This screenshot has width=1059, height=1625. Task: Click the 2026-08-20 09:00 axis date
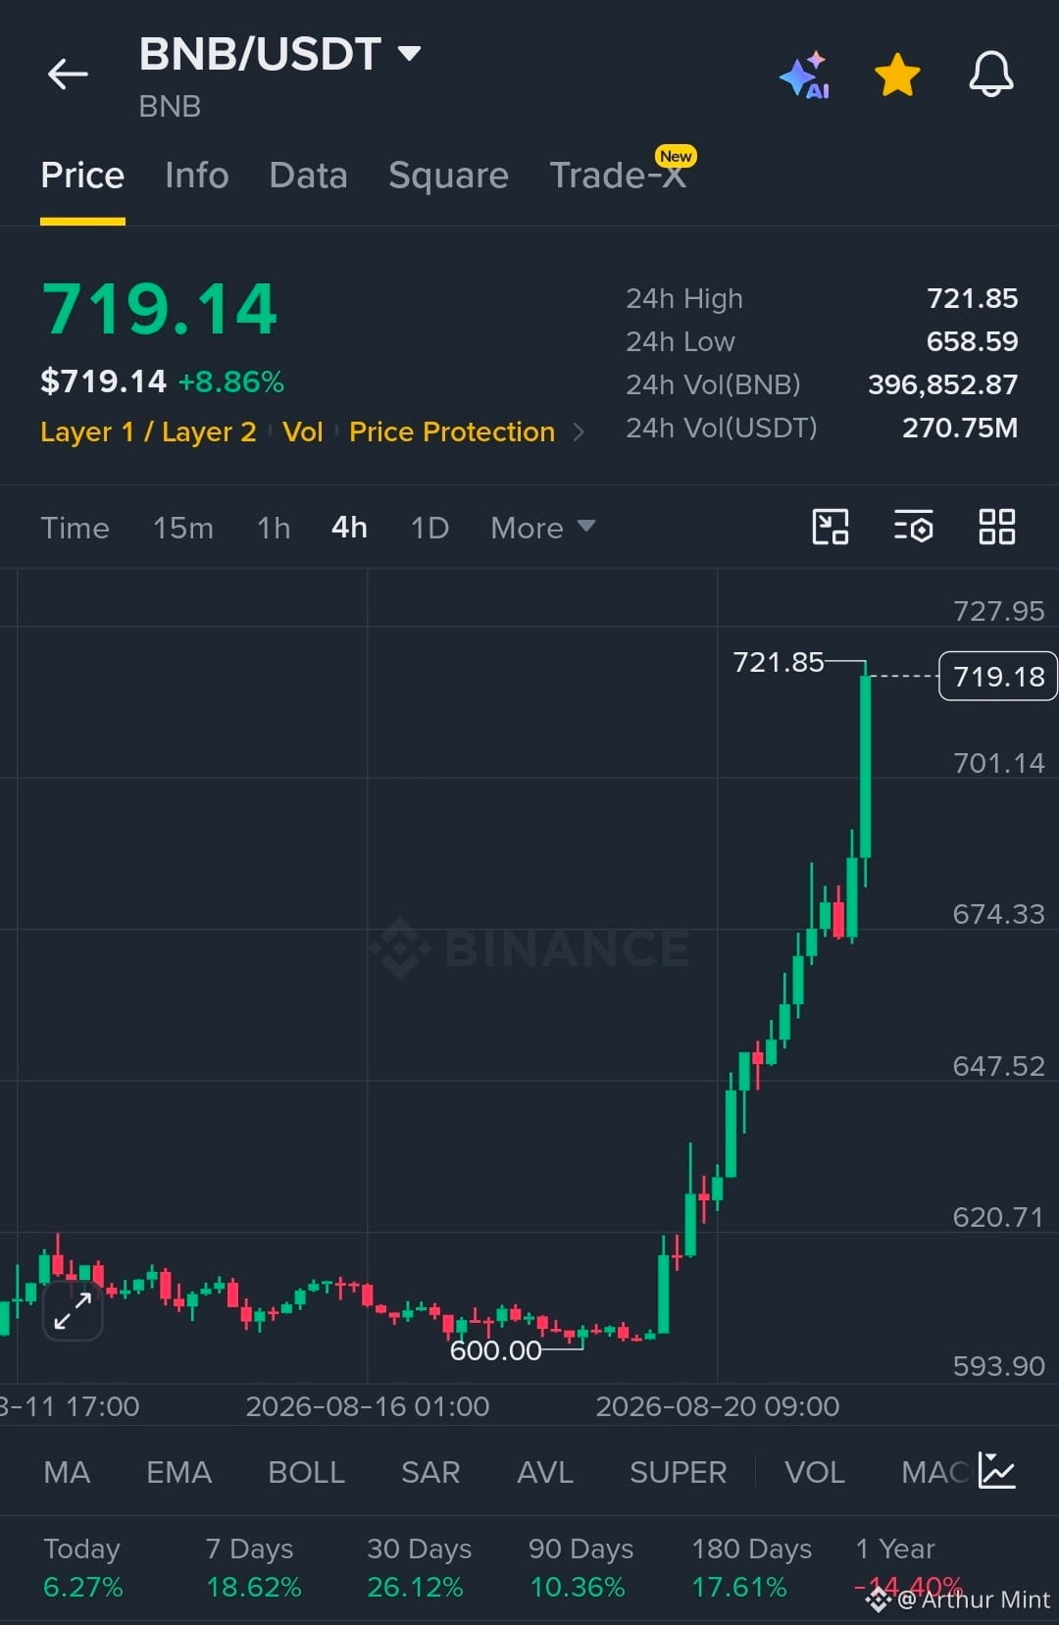pyautogui.click(x=718, y=1406)
